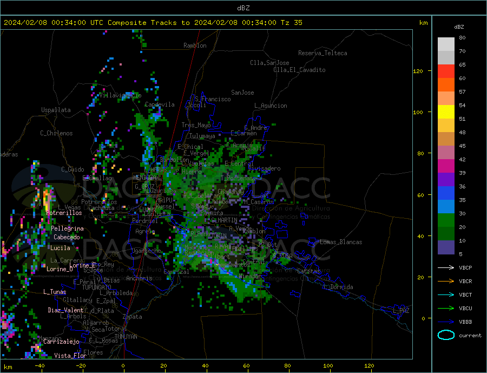Click the 'dBZ' title at top

coord(243,8)
